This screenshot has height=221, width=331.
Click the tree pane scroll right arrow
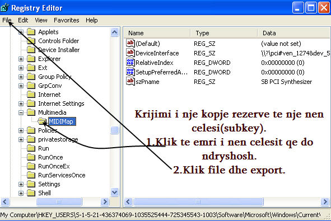point(105,202)
